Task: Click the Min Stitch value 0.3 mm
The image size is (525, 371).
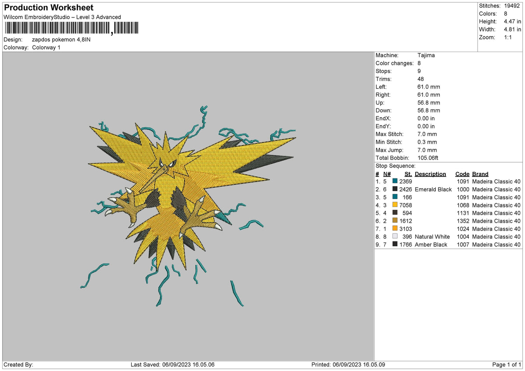Action: [x=427, y=142]
